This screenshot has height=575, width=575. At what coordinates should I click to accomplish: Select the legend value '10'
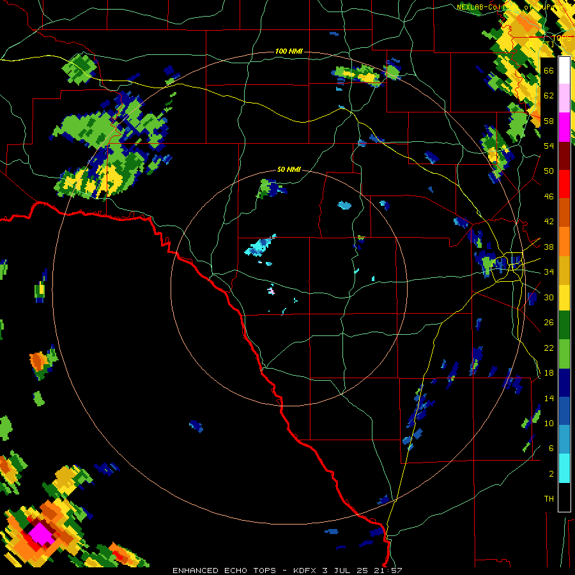click(x=549, y=423)
